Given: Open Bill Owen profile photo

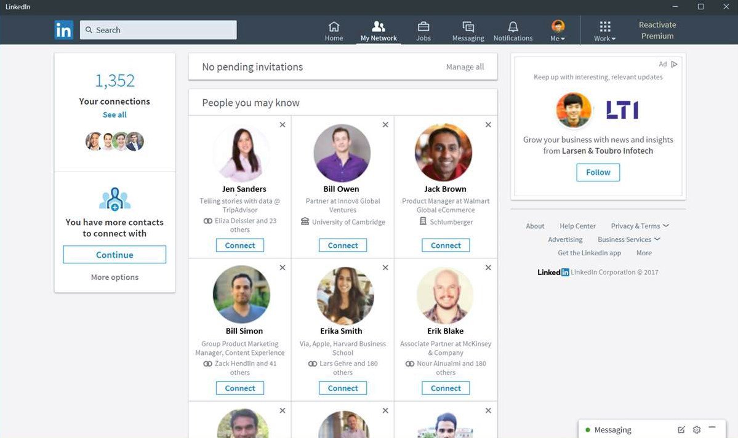Looking at the screenshot, I should coord(342,153).
